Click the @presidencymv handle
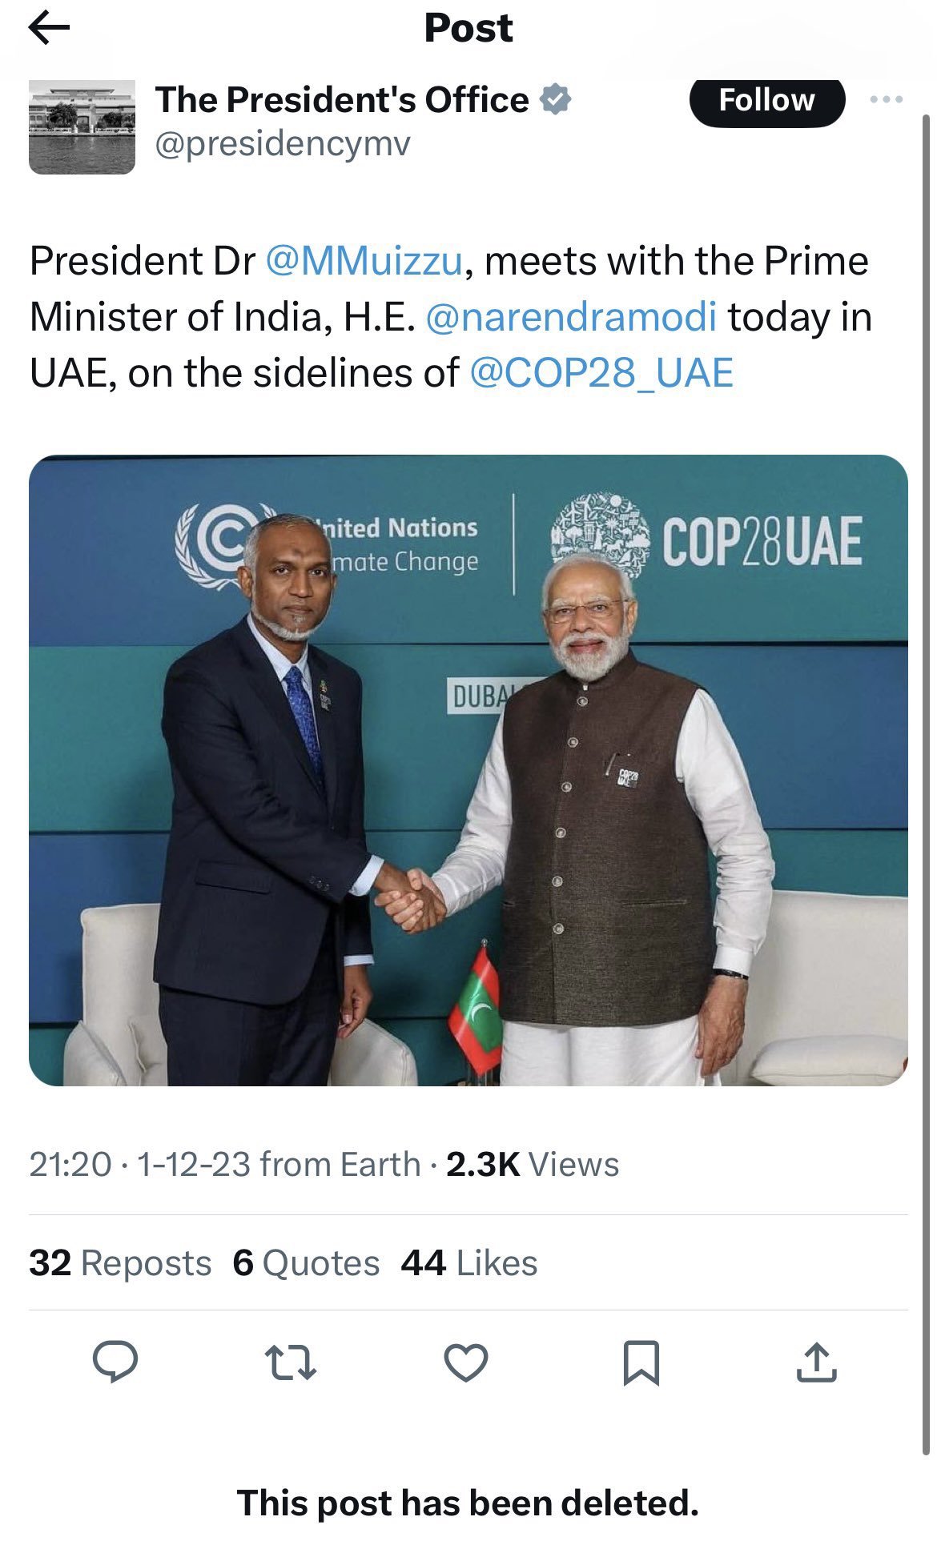Viewport: 937px width, 1561px height. pos(282,144)
